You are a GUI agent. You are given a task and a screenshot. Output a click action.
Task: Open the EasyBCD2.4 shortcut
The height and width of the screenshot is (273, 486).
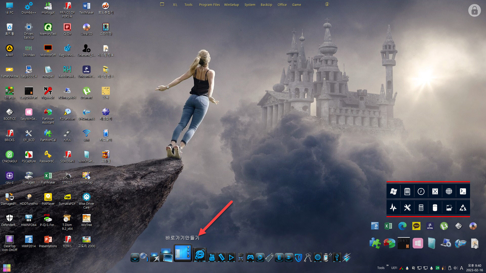click(x=29, y=72)
